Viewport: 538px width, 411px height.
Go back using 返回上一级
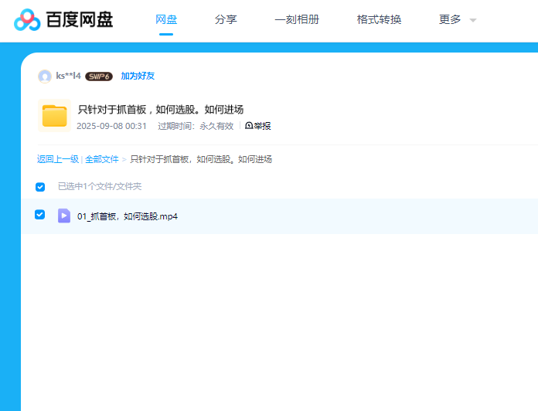click(58, 159)
